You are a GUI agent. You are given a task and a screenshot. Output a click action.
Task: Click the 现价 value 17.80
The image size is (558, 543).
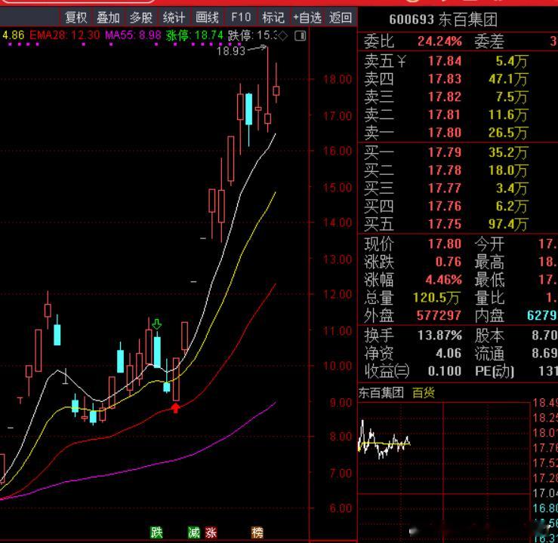[x=445, y=244]
